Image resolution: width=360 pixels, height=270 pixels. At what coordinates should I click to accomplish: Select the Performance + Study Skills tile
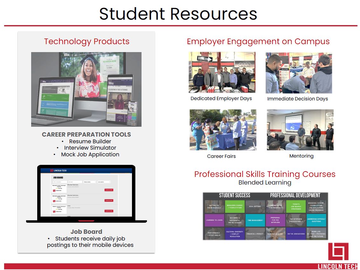point(214,233)
